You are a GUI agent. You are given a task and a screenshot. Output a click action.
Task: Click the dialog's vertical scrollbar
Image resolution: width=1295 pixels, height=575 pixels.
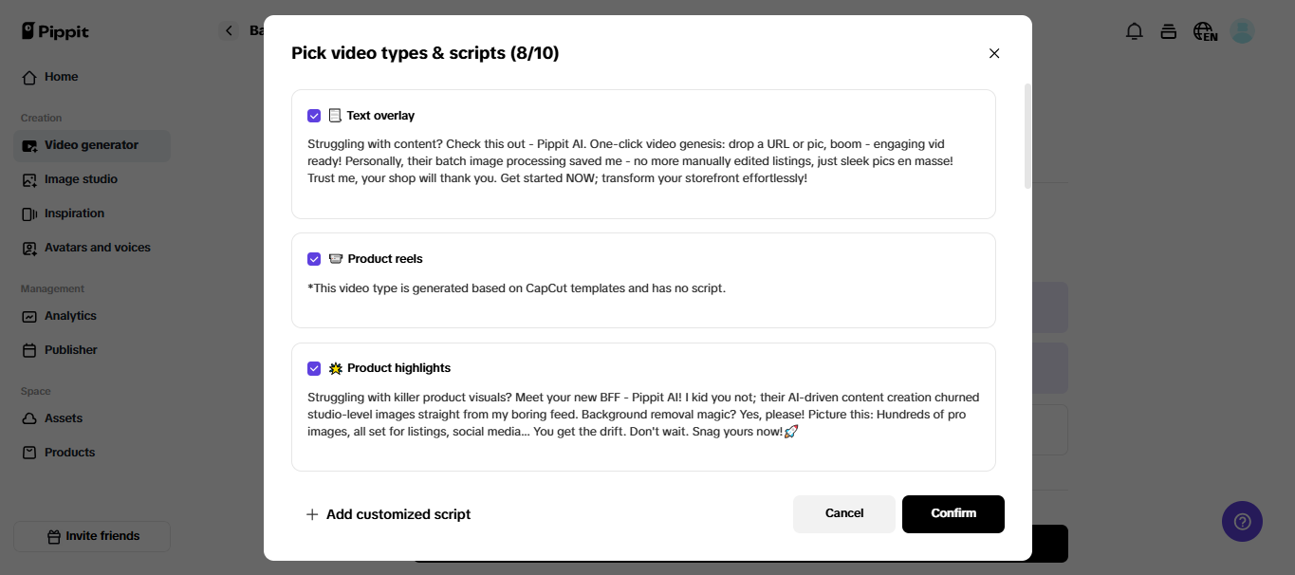(1027, 136)
